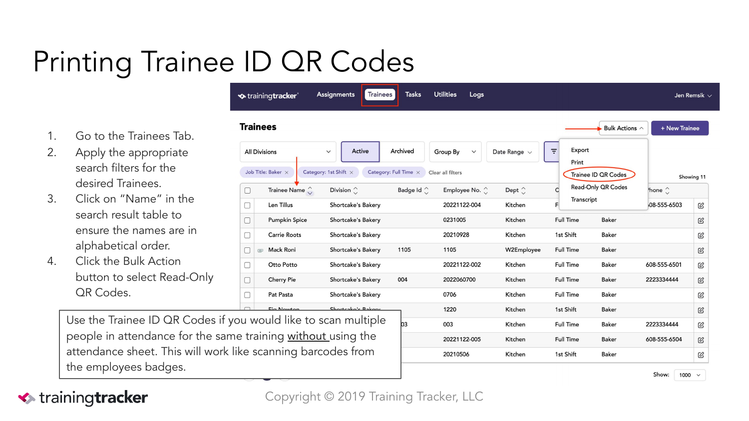The image size is (749, 421).
Task: Go to the Assignments tab
Action: (336, 94)
